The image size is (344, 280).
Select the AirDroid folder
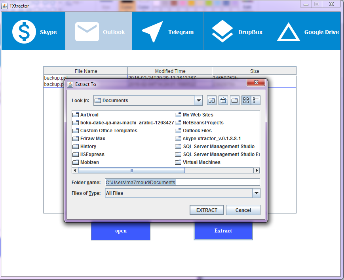tap(86, 115)
